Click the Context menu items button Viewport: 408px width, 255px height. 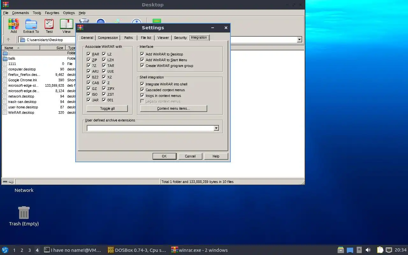173,108
